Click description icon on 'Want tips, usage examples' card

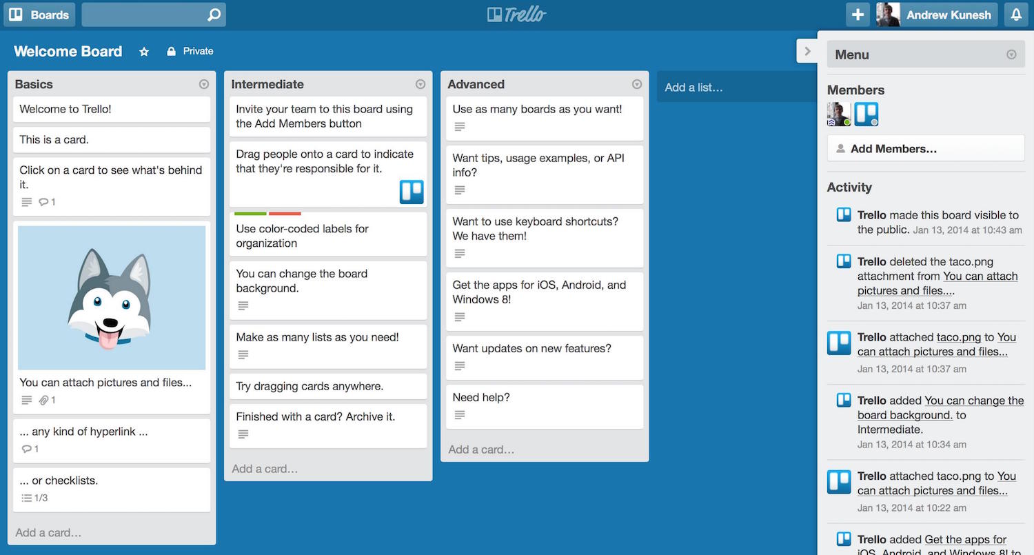(460, 190)
